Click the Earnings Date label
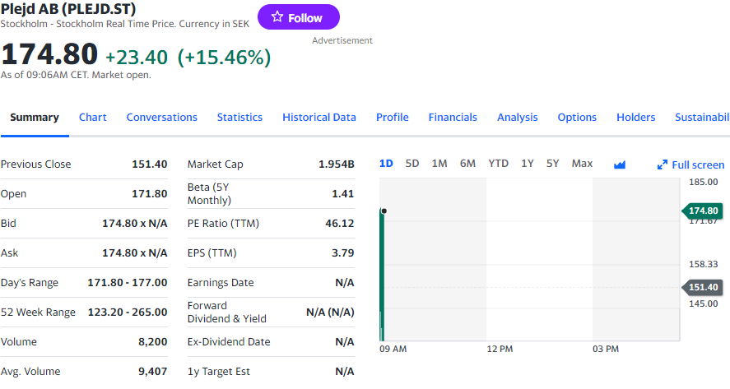This screenshot has height=389, width=730. [x=221, y=283]
